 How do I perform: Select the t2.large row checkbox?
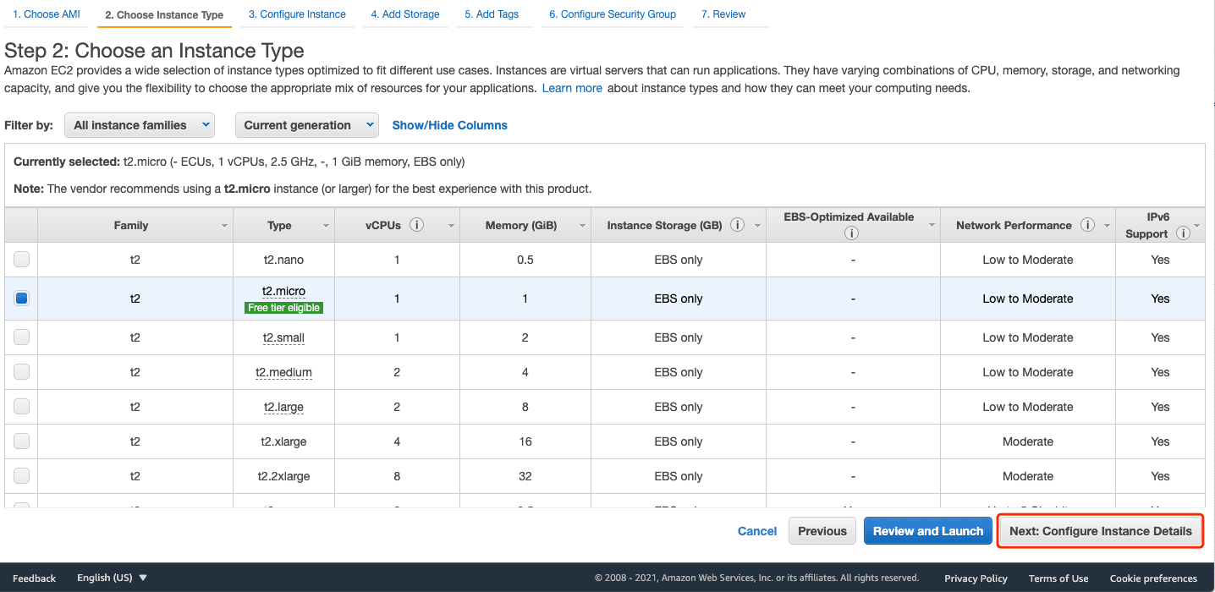pos(21,407)
